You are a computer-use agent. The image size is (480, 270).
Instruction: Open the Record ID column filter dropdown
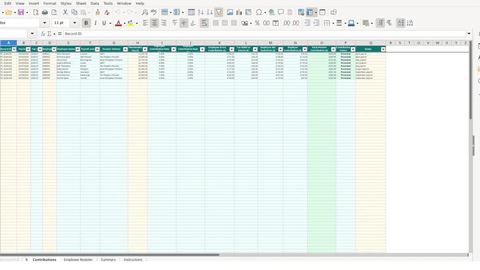(x=14, y=49)
